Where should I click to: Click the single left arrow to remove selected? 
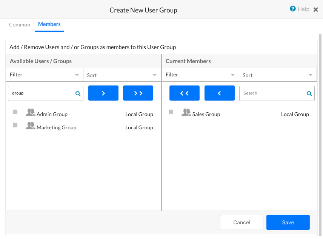pos(219,93)
